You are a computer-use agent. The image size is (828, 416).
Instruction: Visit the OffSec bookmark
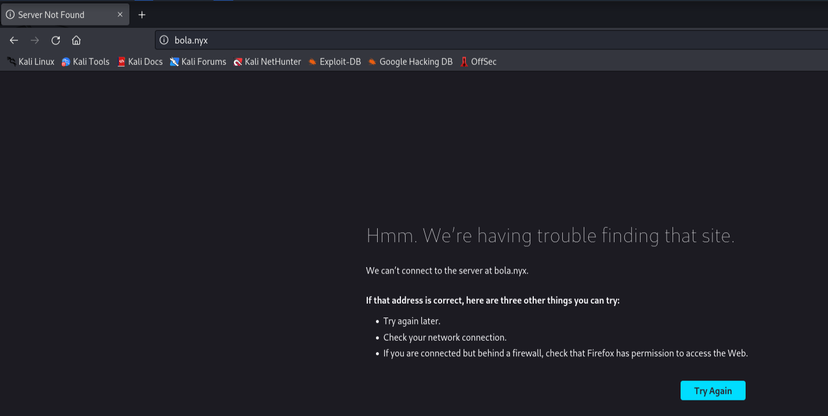click(x=478, y=61)
